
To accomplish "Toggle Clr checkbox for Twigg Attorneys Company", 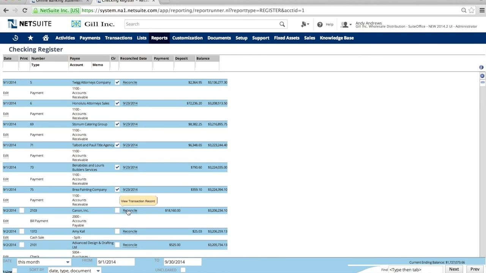I will click(117, 82).
